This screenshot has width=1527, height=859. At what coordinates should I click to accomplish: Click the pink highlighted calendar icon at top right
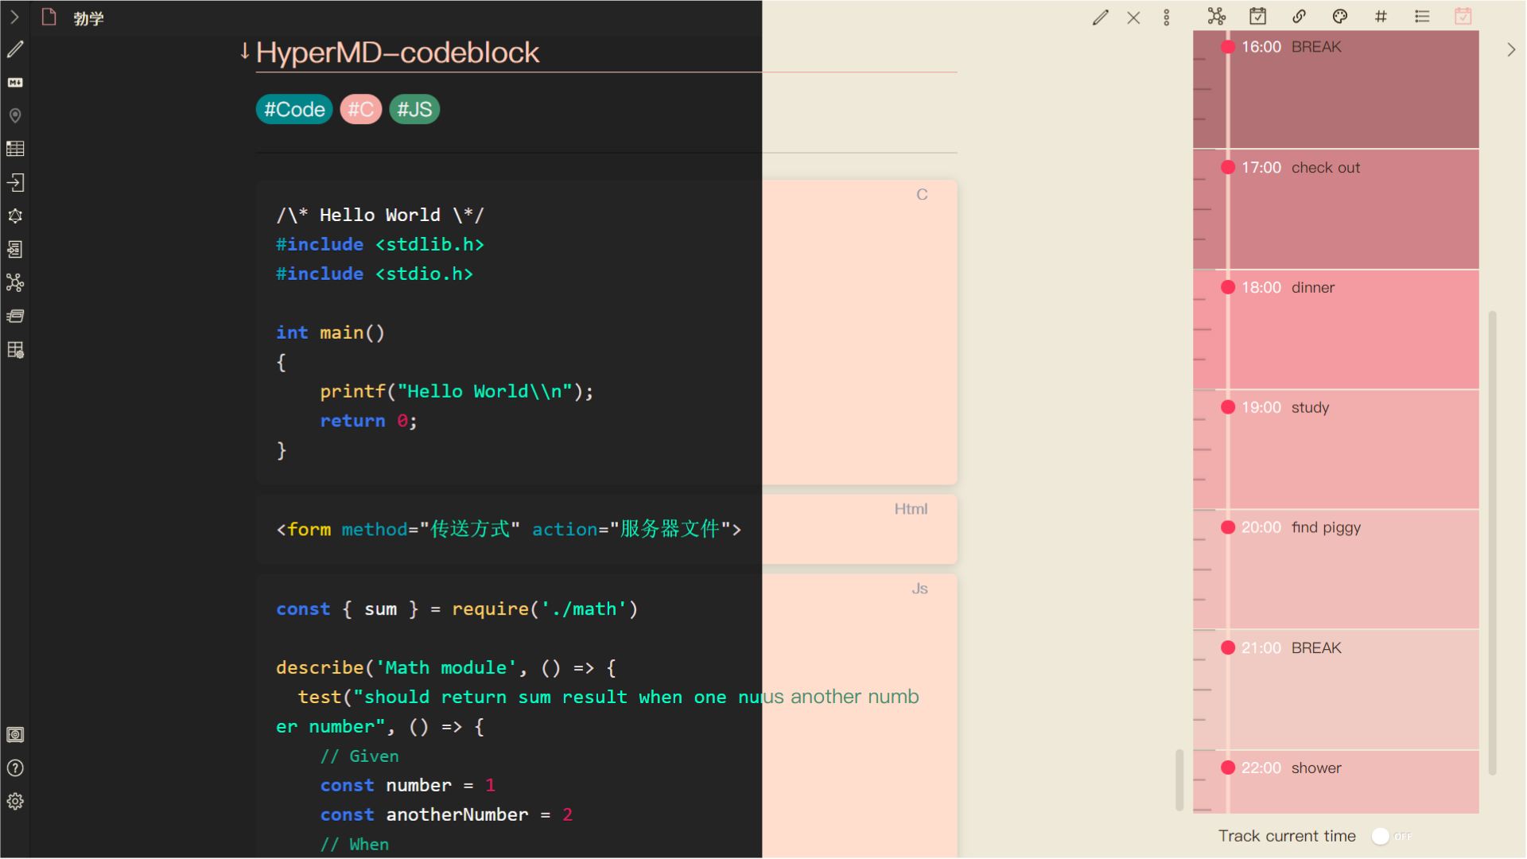1463,17
